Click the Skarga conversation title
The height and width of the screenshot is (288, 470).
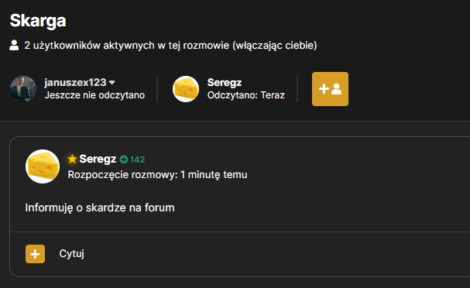(38, 21)
